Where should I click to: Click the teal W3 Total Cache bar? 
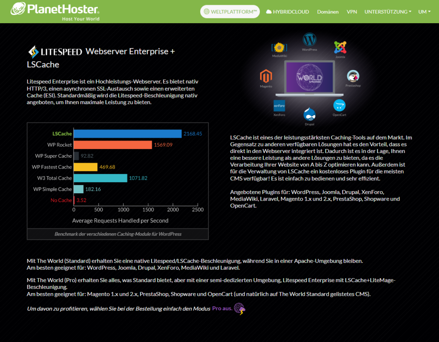[x=100, y=178]
